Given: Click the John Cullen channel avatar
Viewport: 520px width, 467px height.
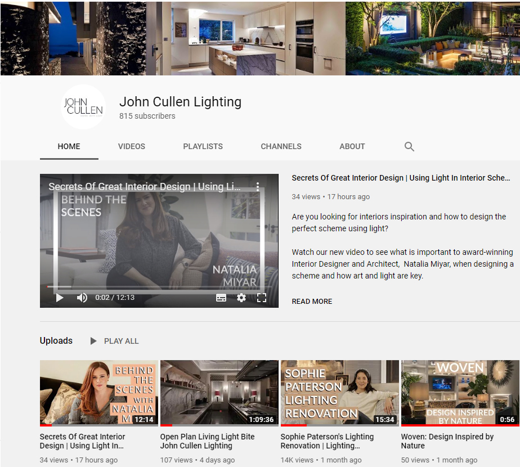Looking at the screenshot, I should coord(83,107).
